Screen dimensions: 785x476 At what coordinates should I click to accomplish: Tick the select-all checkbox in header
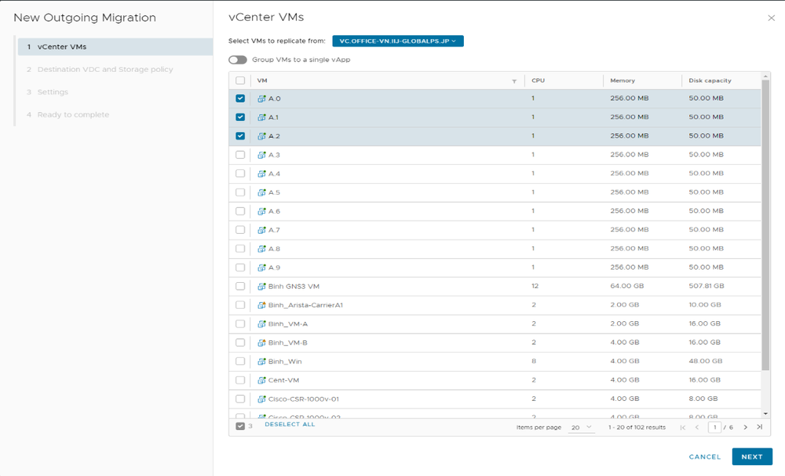[241, 80]
